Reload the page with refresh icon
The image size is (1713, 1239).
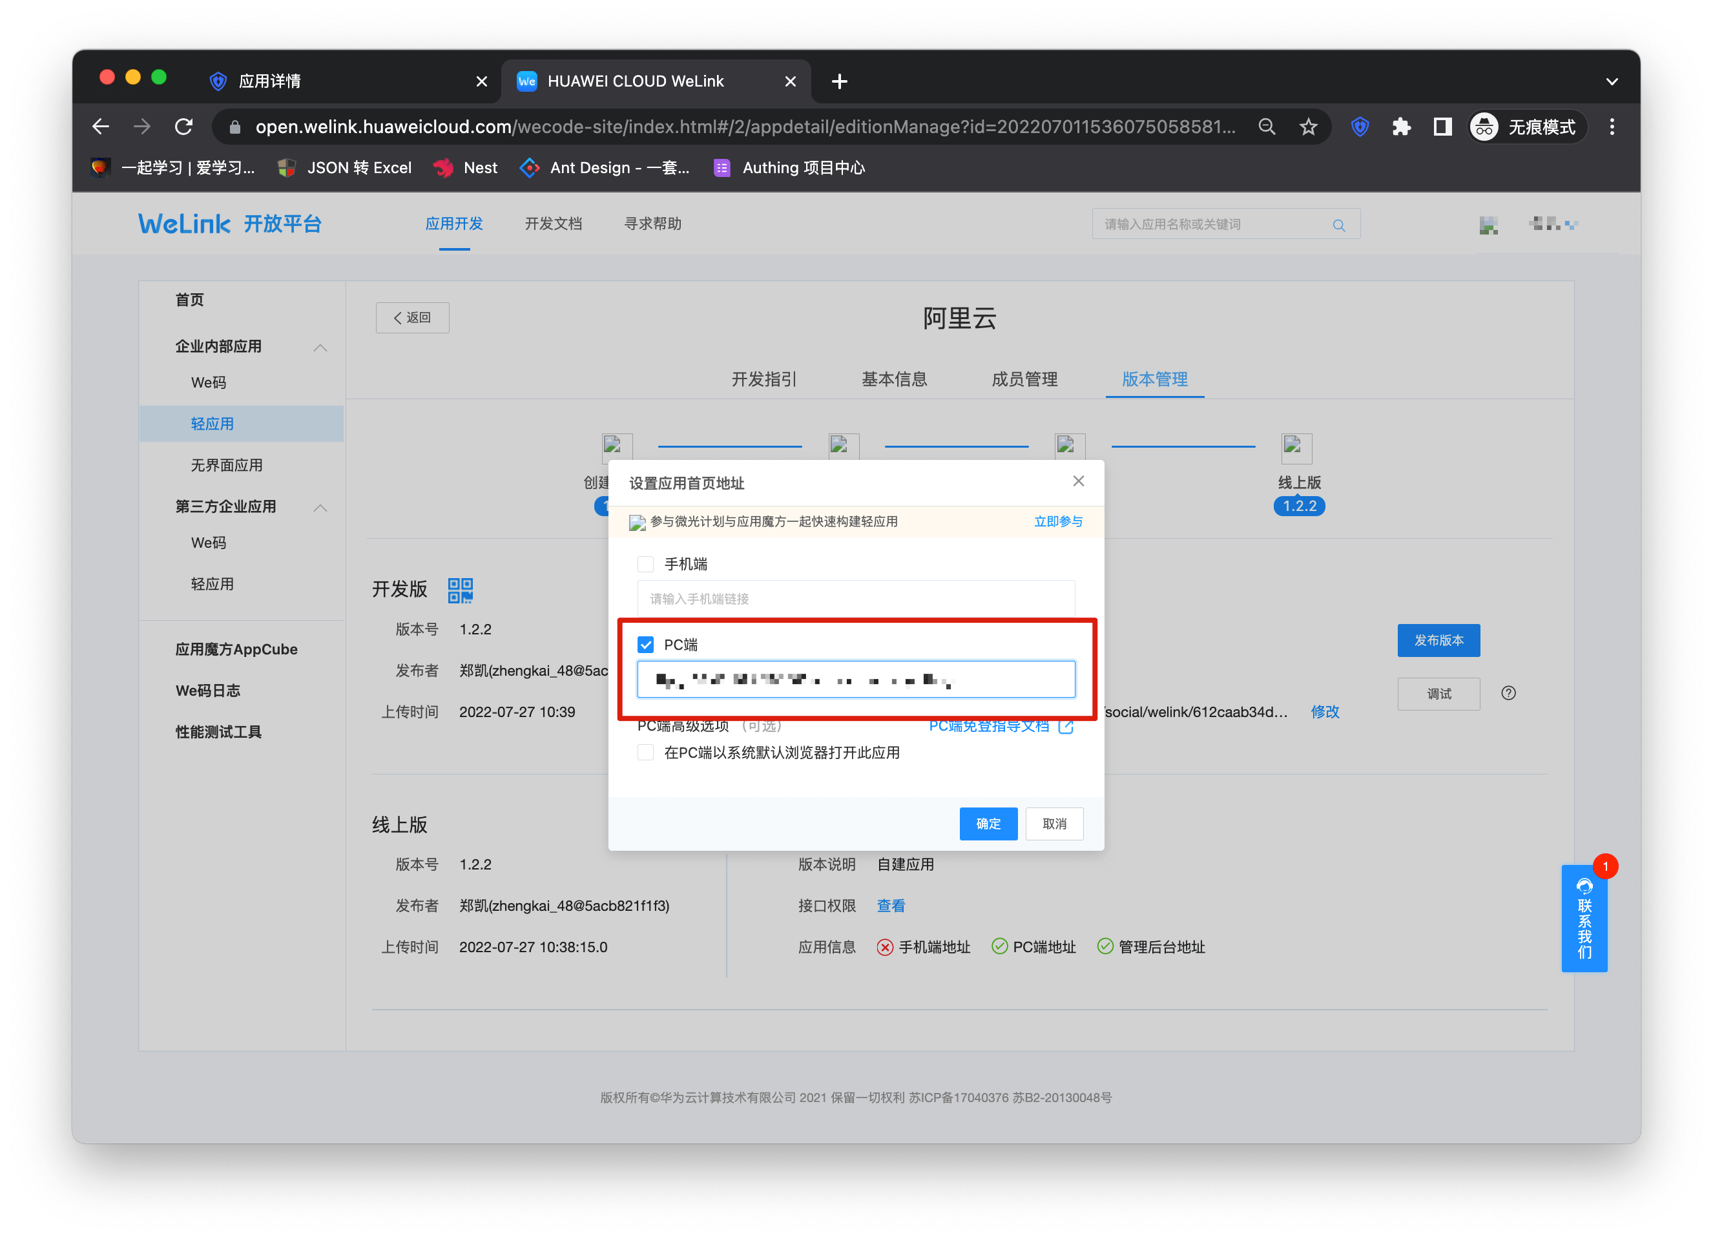[x=183, y=127]
